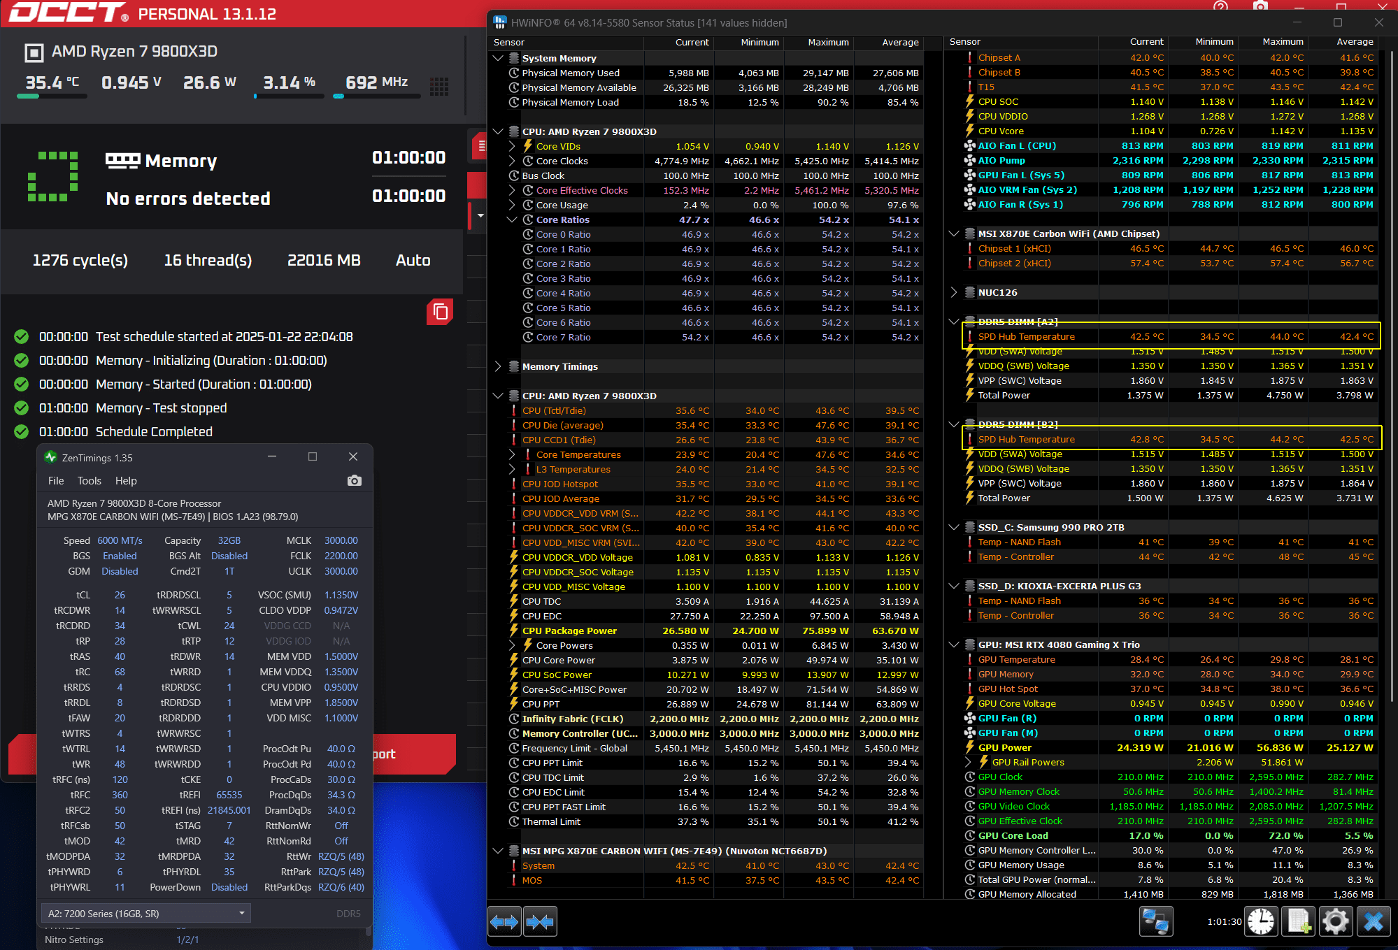This screenshot has width=1398, height=950.
Task: Expand the Memory Timings sensor group
Action: 498,366
